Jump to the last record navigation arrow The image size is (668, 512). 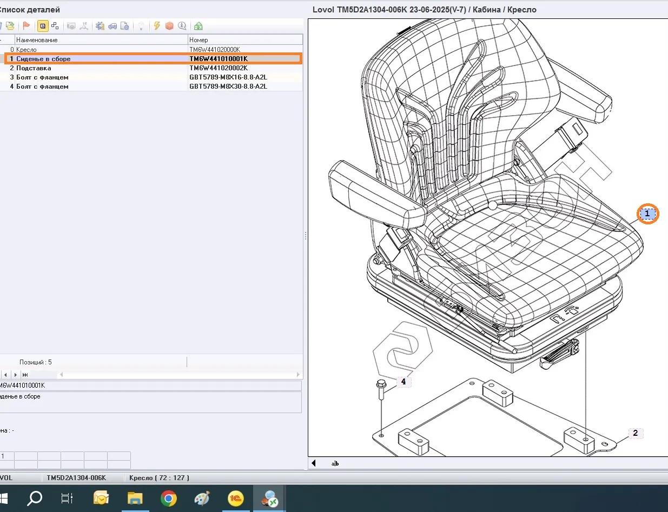pyautogui.click(x=25, y=375)
